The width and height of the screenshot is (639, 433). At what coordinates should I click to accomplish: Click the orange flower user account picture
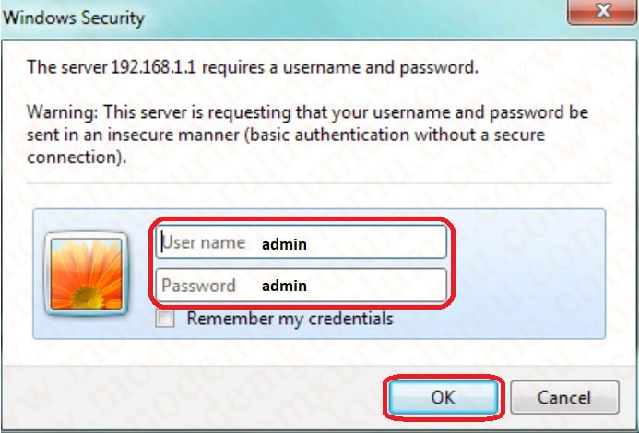[x=86, y=274]
